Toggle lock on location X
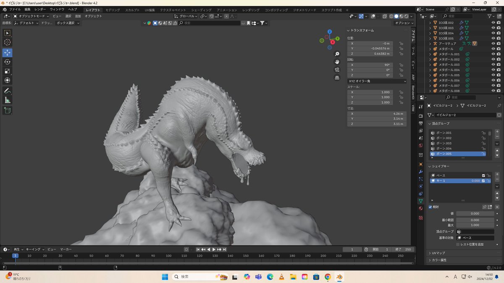The width and height of the screenshot is (504, 283). click(401, 44)
